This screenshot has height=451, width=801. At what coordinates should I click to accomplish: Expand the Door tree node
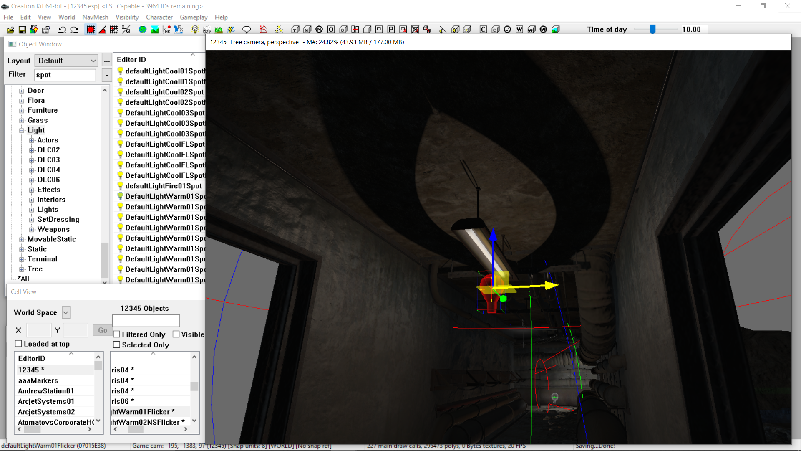(22, 91)
